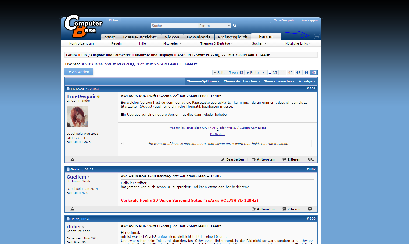Click report warning icon on post #881
This screenshot has height=244, width=409.
pyautogui.click(x=72, y=159)
